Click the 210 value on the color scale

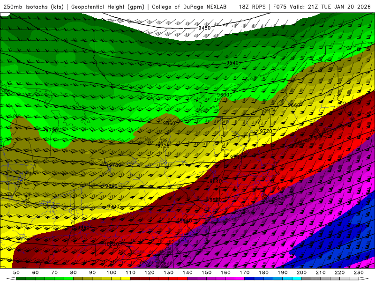321,273
